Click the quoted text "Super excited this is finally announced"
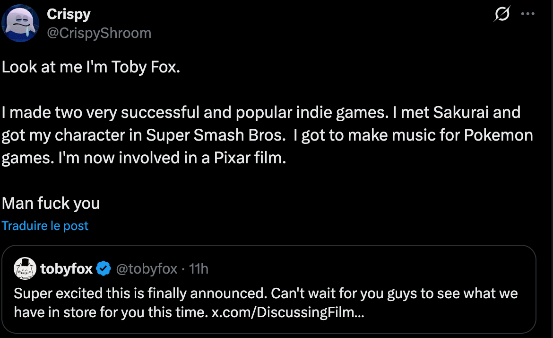Viewport: 553px width, 338px height. pos(138,294)
